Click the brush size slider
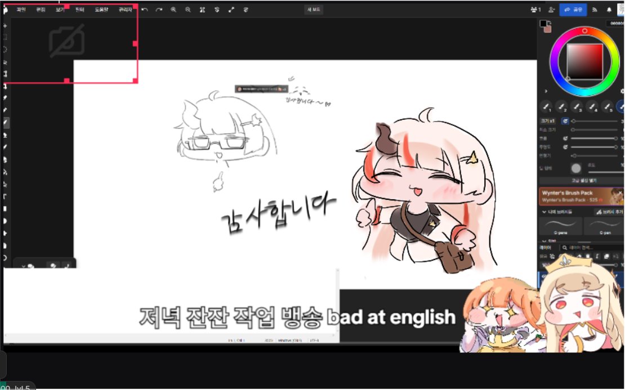Viewport: 625px width, 390px height. click(x=595, y=121)
